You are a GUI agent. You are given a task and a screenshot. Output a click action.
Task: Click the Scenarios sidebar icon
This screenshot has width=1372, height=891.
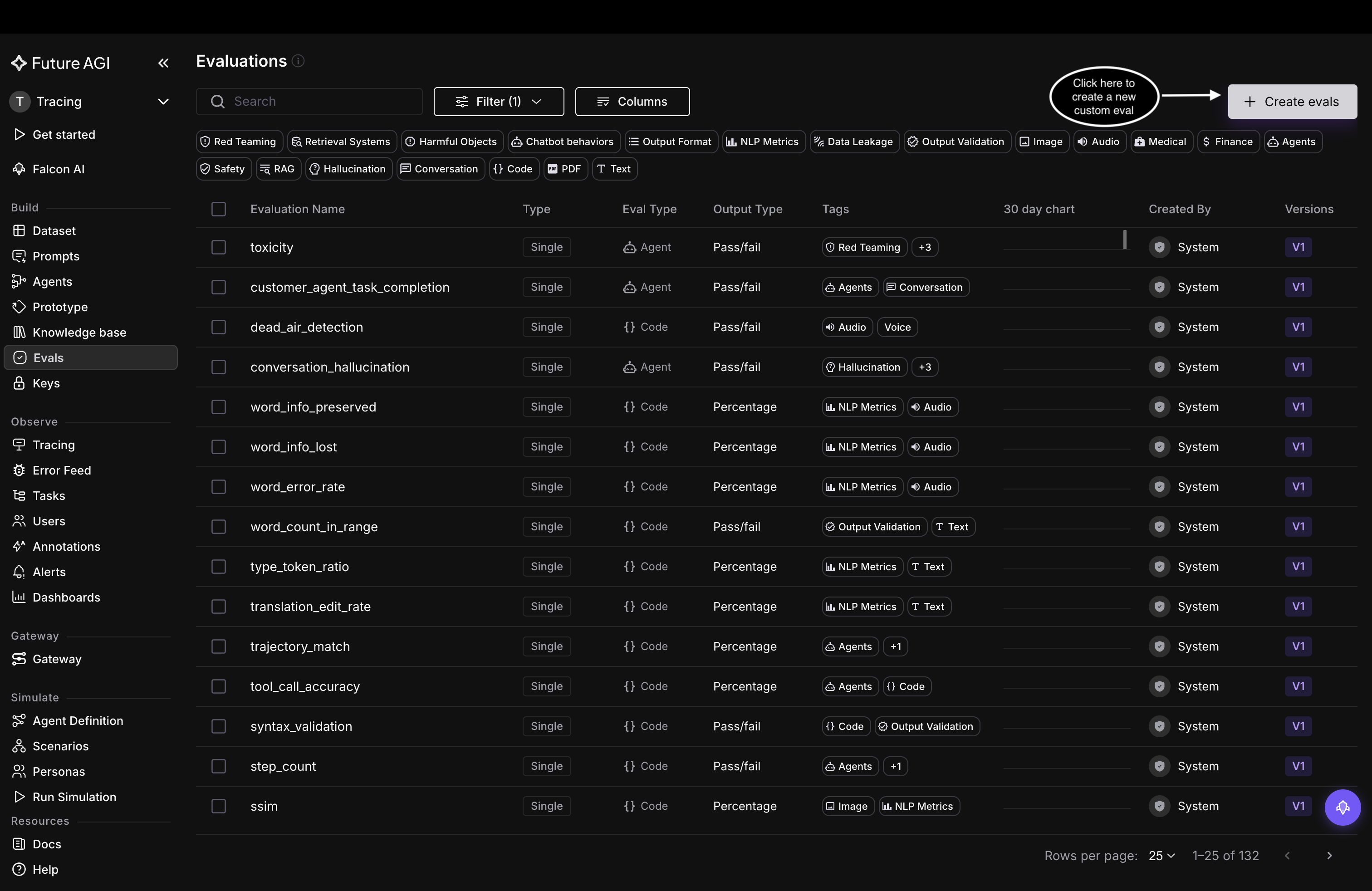(19, 745)
